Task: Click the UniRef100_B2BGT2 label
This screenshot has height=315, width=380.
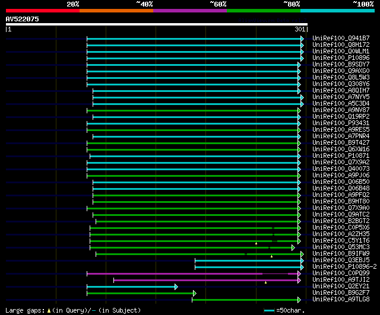Action: (x=341, y=221)
